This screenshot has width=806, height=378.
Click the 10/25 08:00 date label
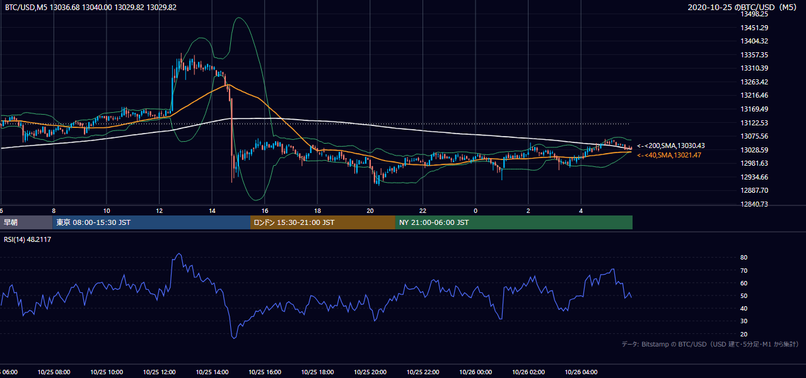coord(54,372)
